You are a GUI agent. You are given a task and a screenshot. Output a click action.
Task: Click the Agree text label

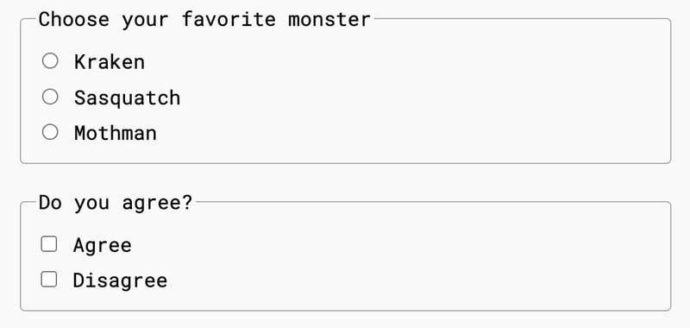[103, 245]
